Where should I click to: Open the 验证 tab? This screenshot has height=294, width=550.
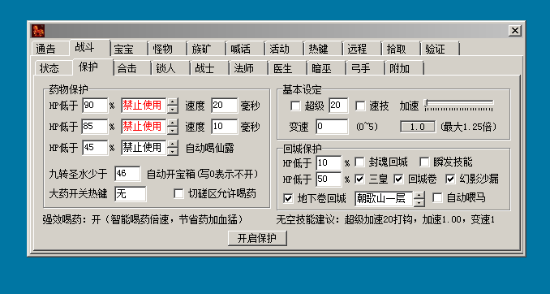tap(440, 49)
